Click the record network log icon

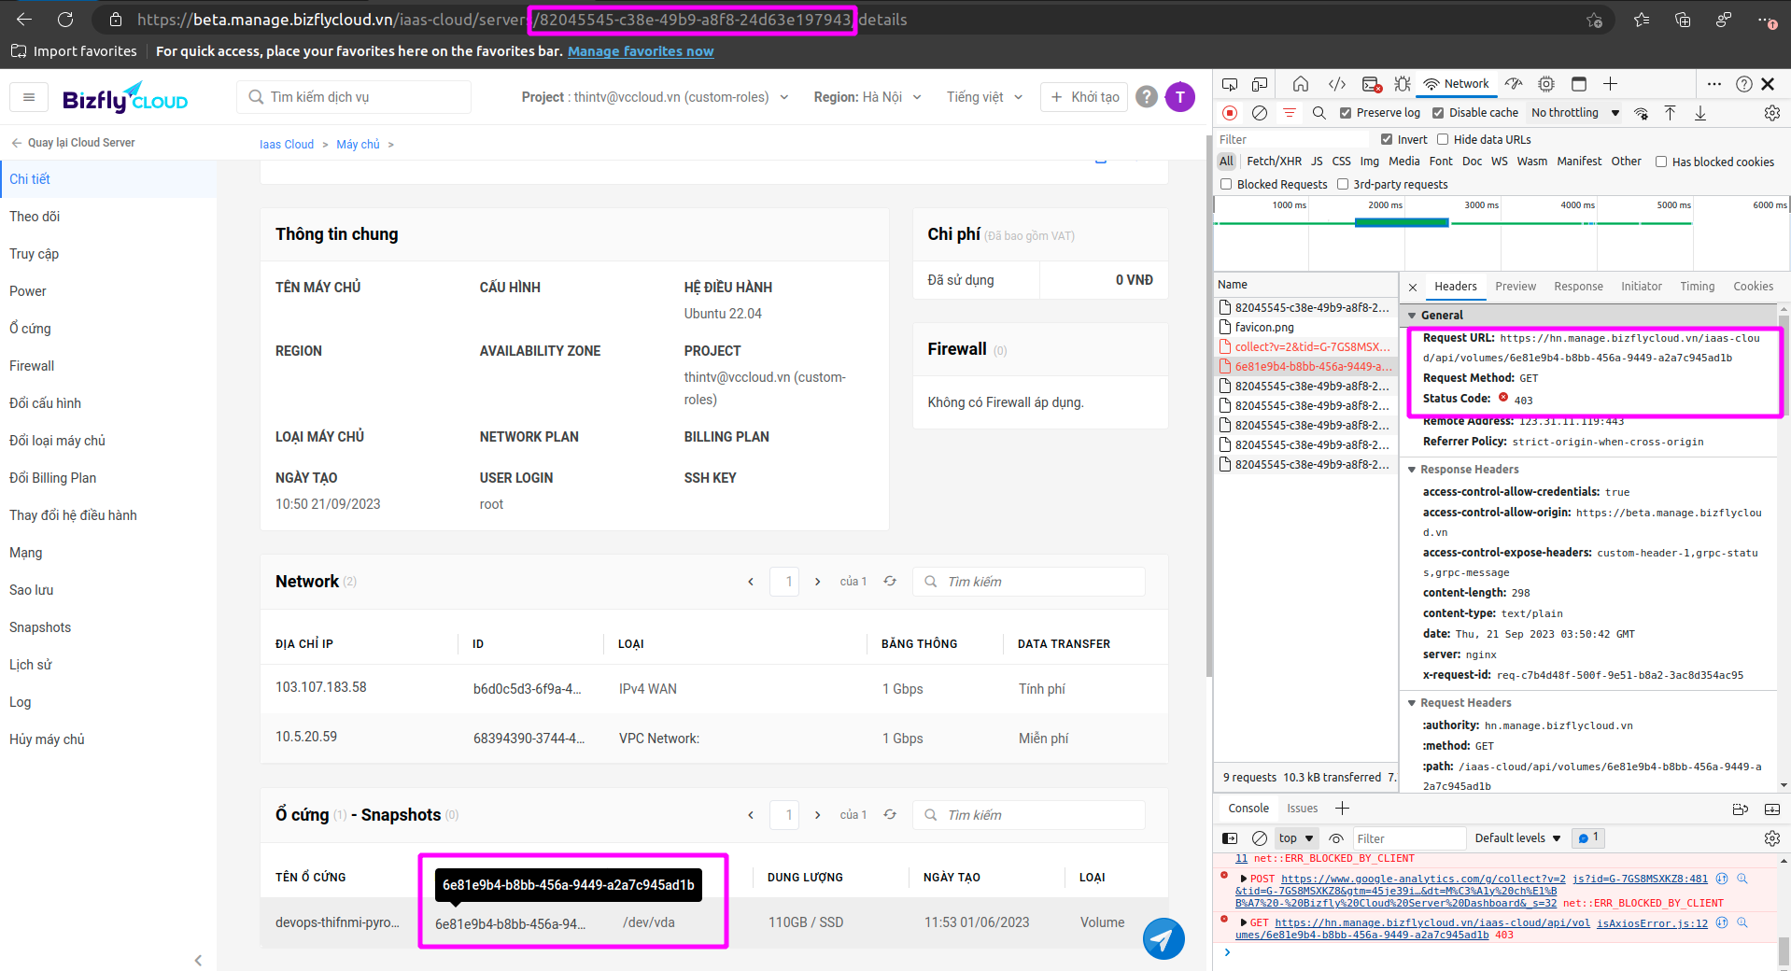click(x=1230, y=113)
